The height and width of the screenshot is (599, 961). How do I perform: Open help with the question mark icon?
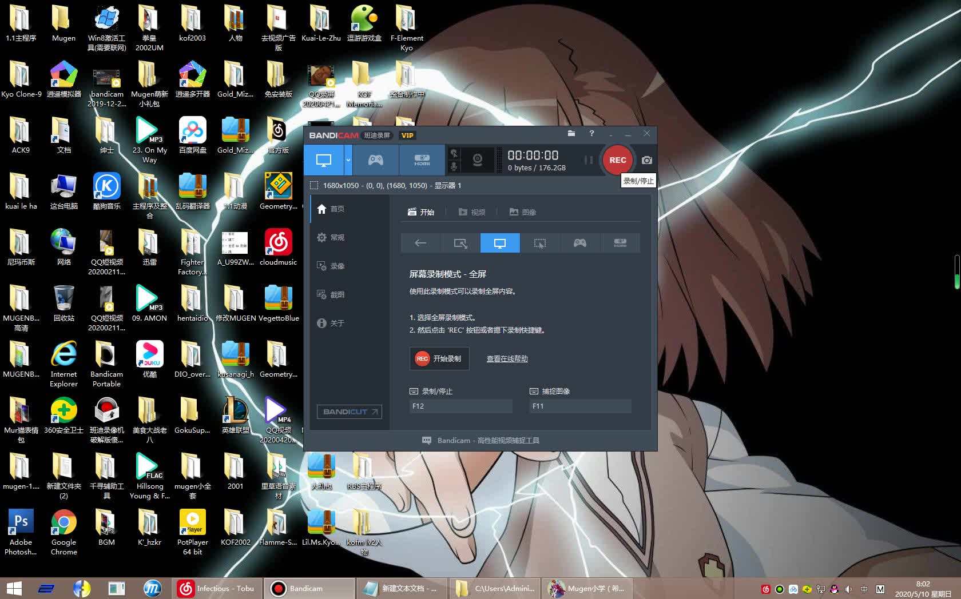tap(591, 133)
